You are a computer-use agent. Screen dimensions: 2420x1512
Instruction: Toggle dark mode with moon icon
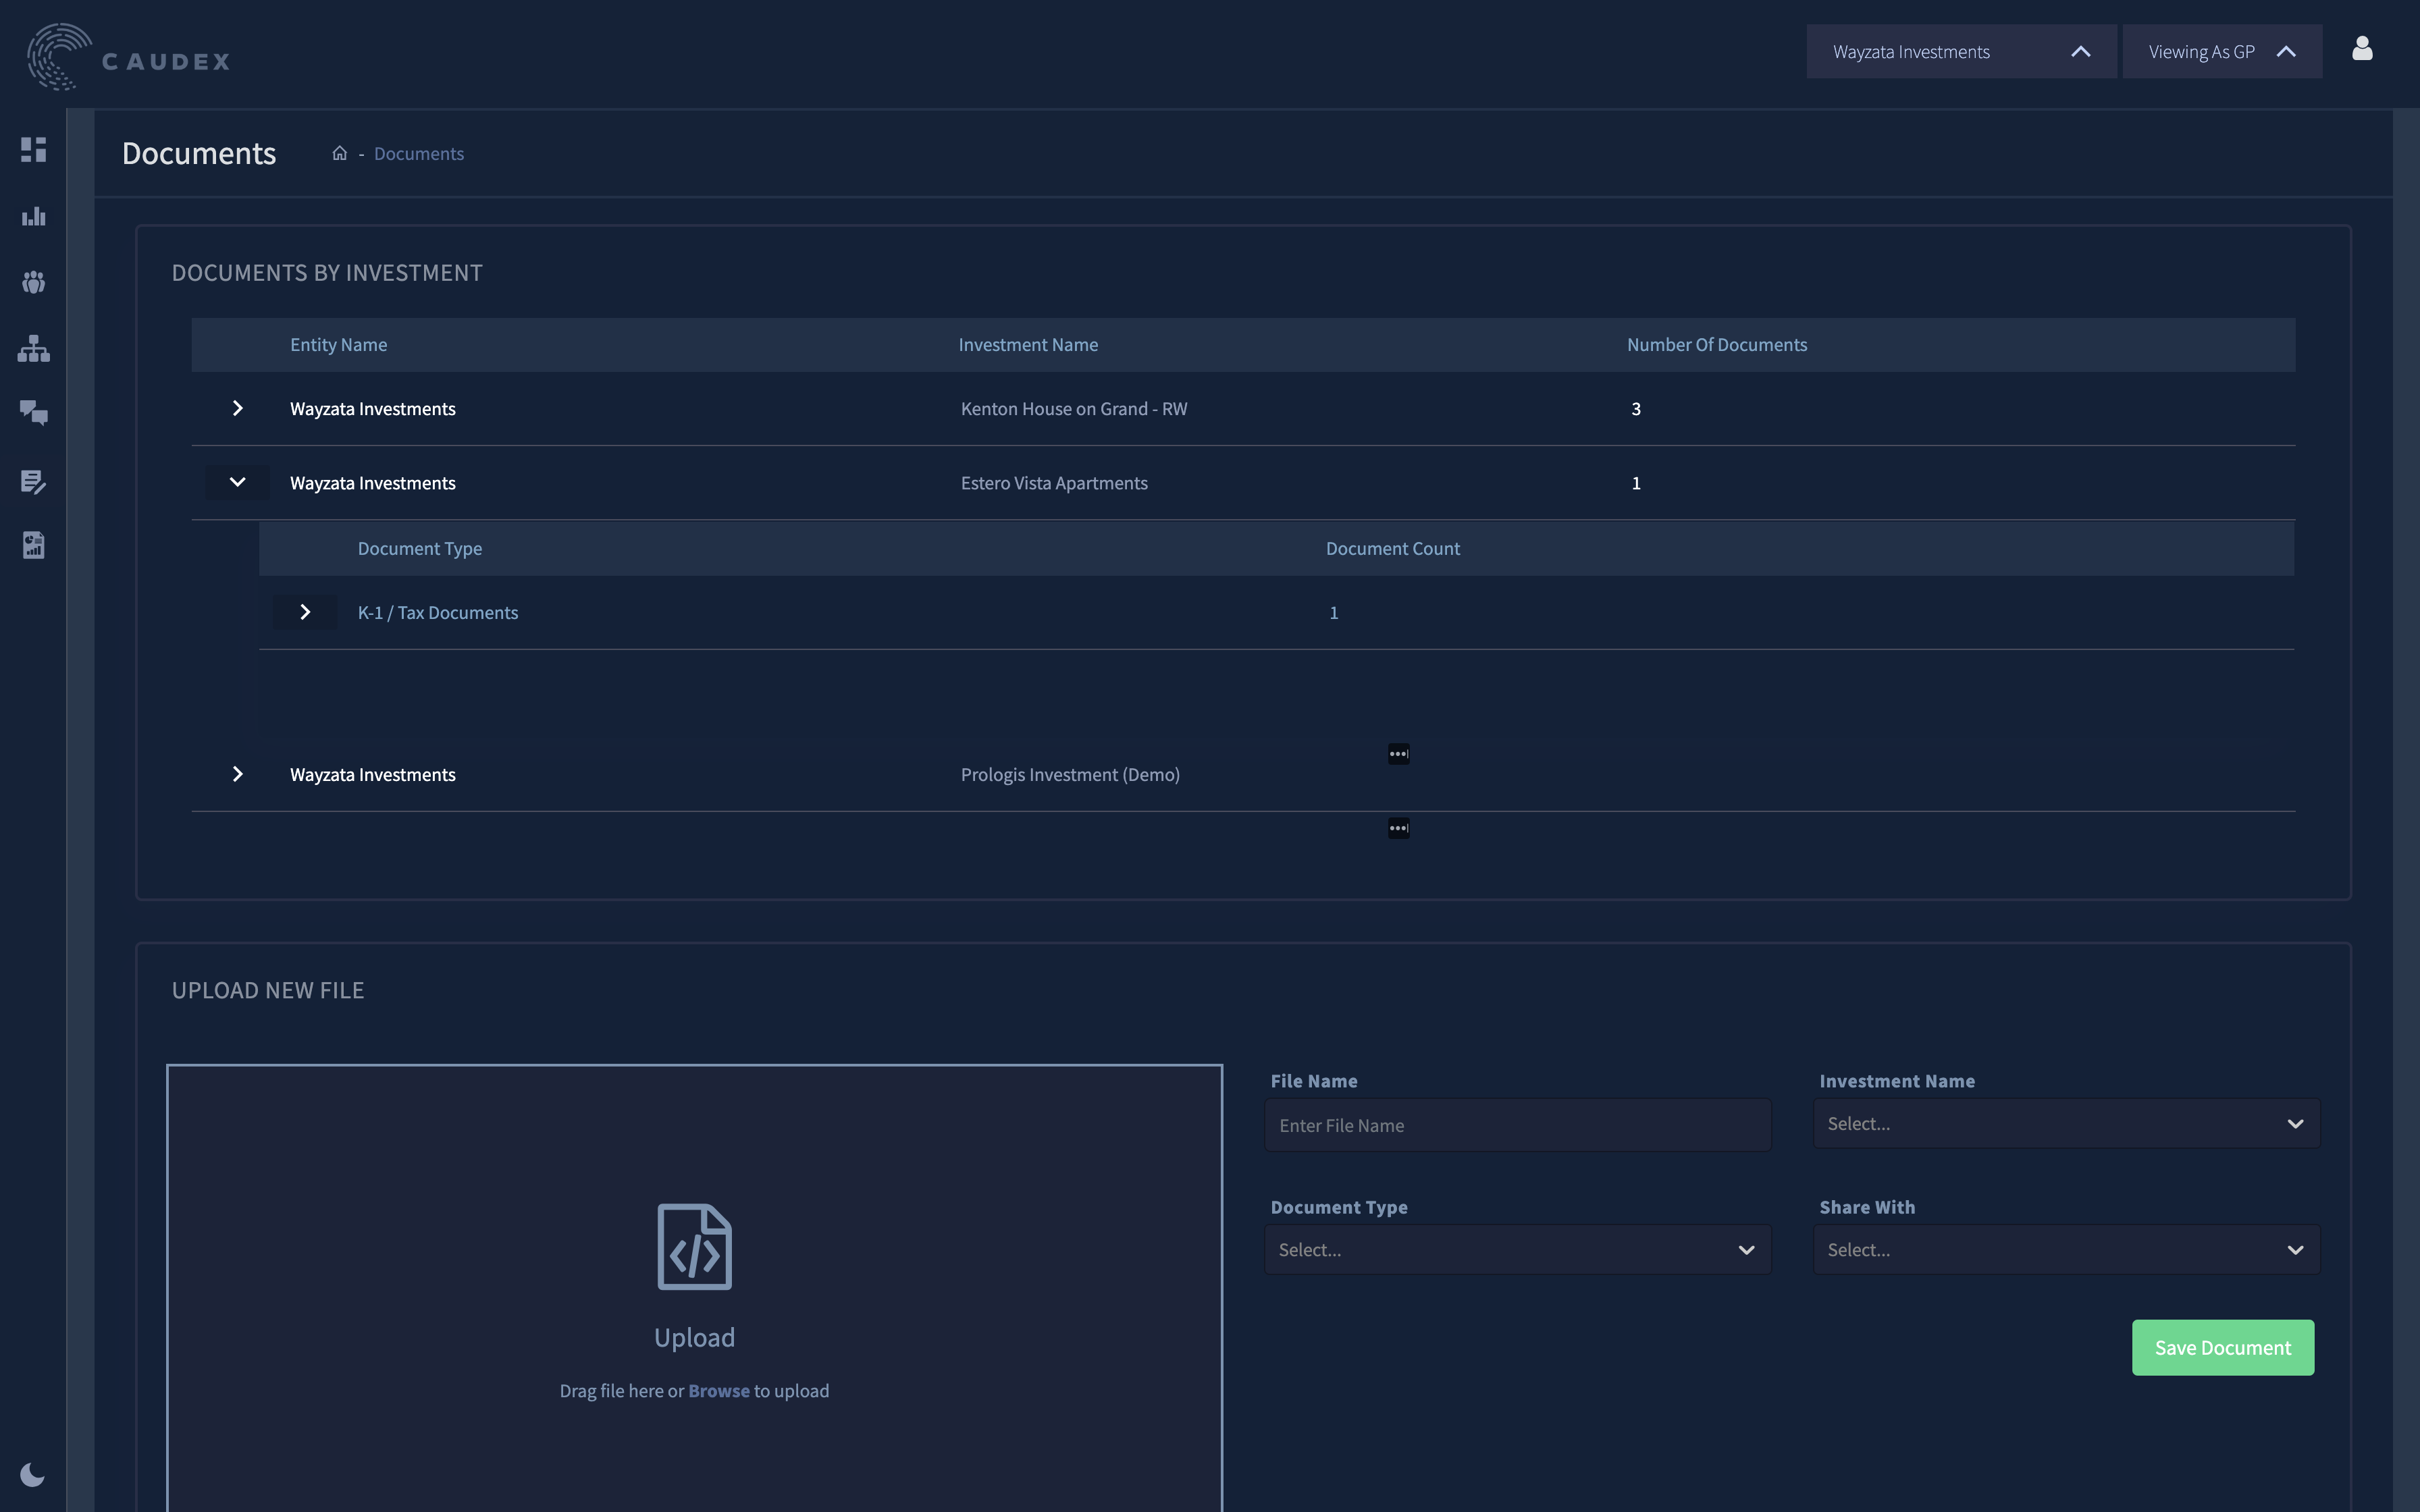click(32, 1475)
